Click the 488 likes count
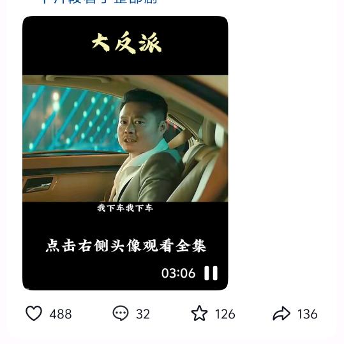The width and height of the screenshot is (344, 344). [61, 314]
